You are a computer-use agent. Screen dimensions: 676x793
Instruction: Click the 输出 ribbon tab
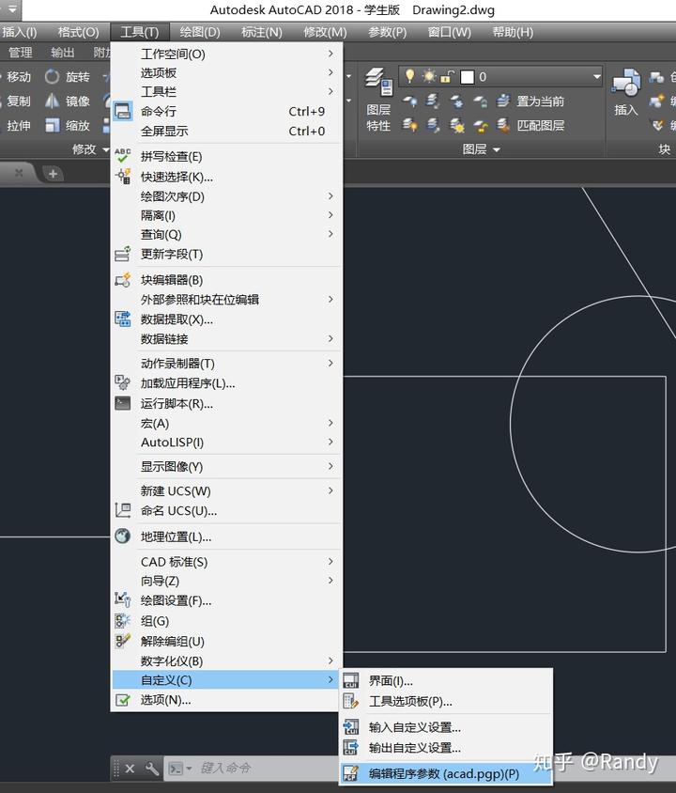63,53
